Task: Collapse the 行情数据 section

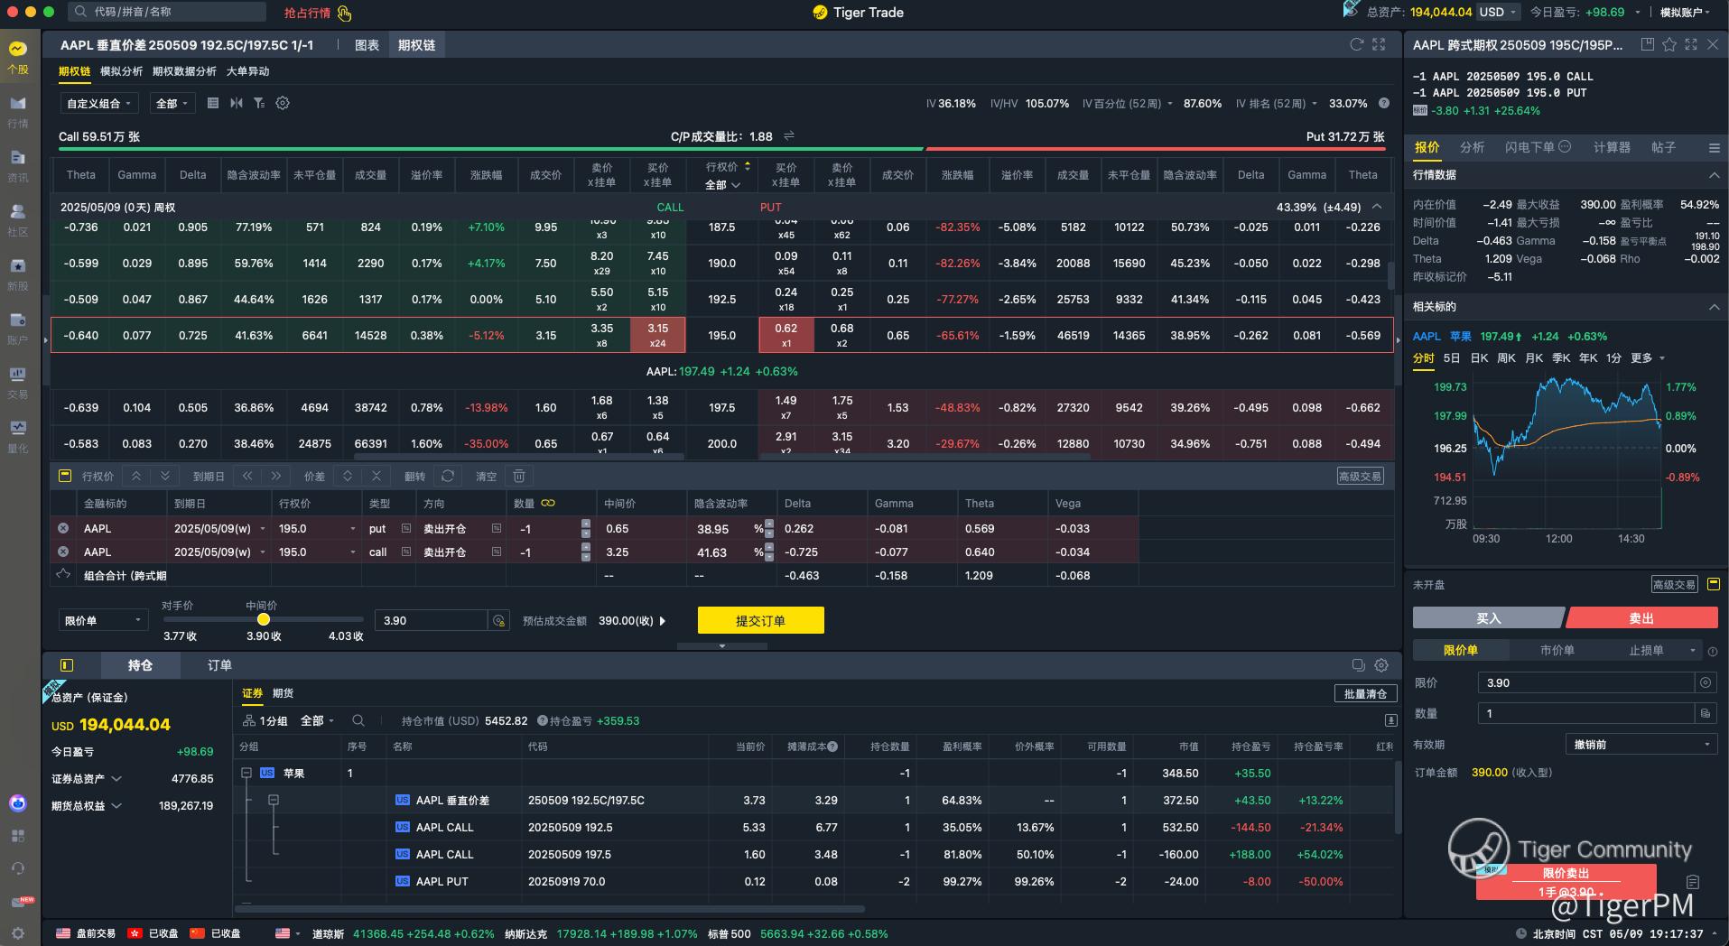Action: pos(1714,175)
